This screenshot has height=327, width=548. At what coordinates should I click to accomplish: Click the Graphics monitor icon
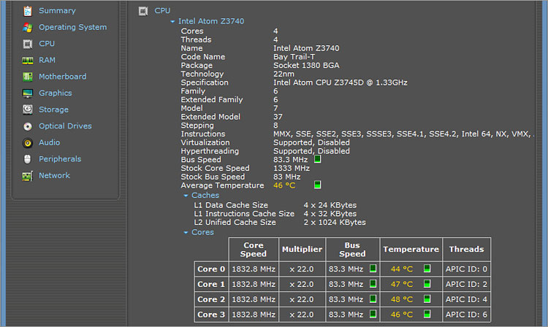pos(28,93)
